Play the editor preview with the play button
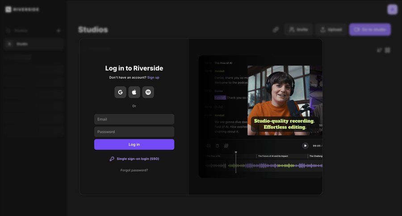The width and height of the screenshot is (402, 216). pyautogui.click(x=305, y=145)
